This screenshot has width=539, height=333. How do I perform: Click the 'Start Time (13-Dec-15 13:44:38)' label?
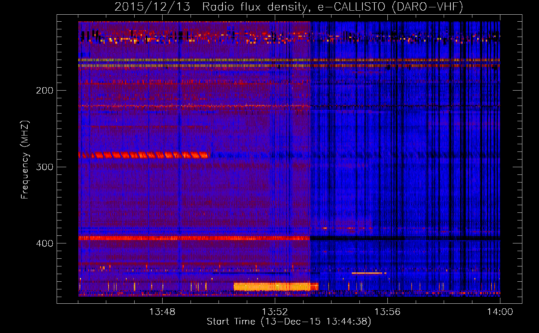coord(289,322)
